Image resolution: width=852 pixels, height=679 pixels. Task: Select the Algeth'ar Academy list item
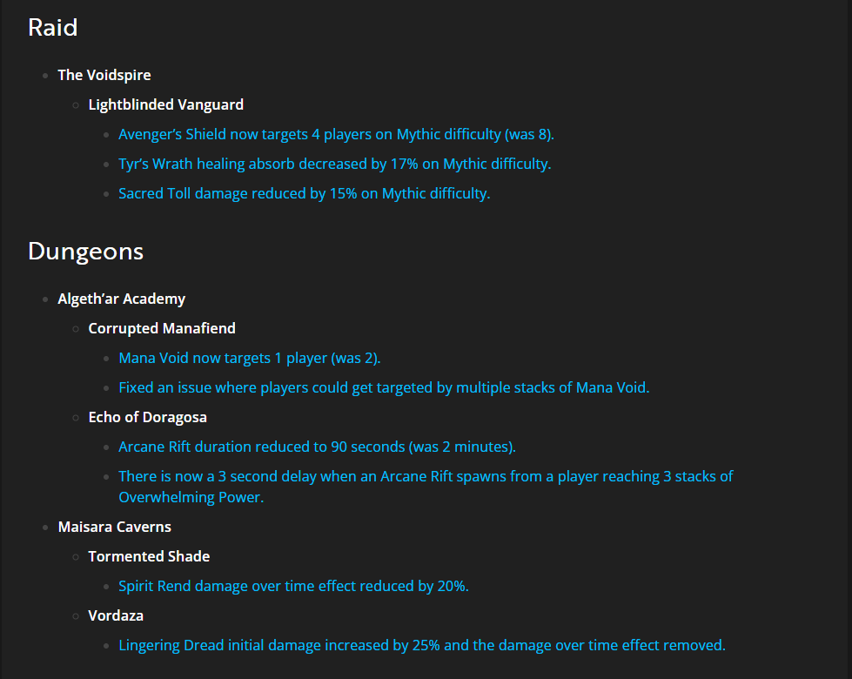[121, 299]
